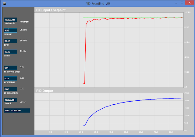Click the 40.0 time axis label
Viewport: 195px width, 137px height.
(111, 132)
